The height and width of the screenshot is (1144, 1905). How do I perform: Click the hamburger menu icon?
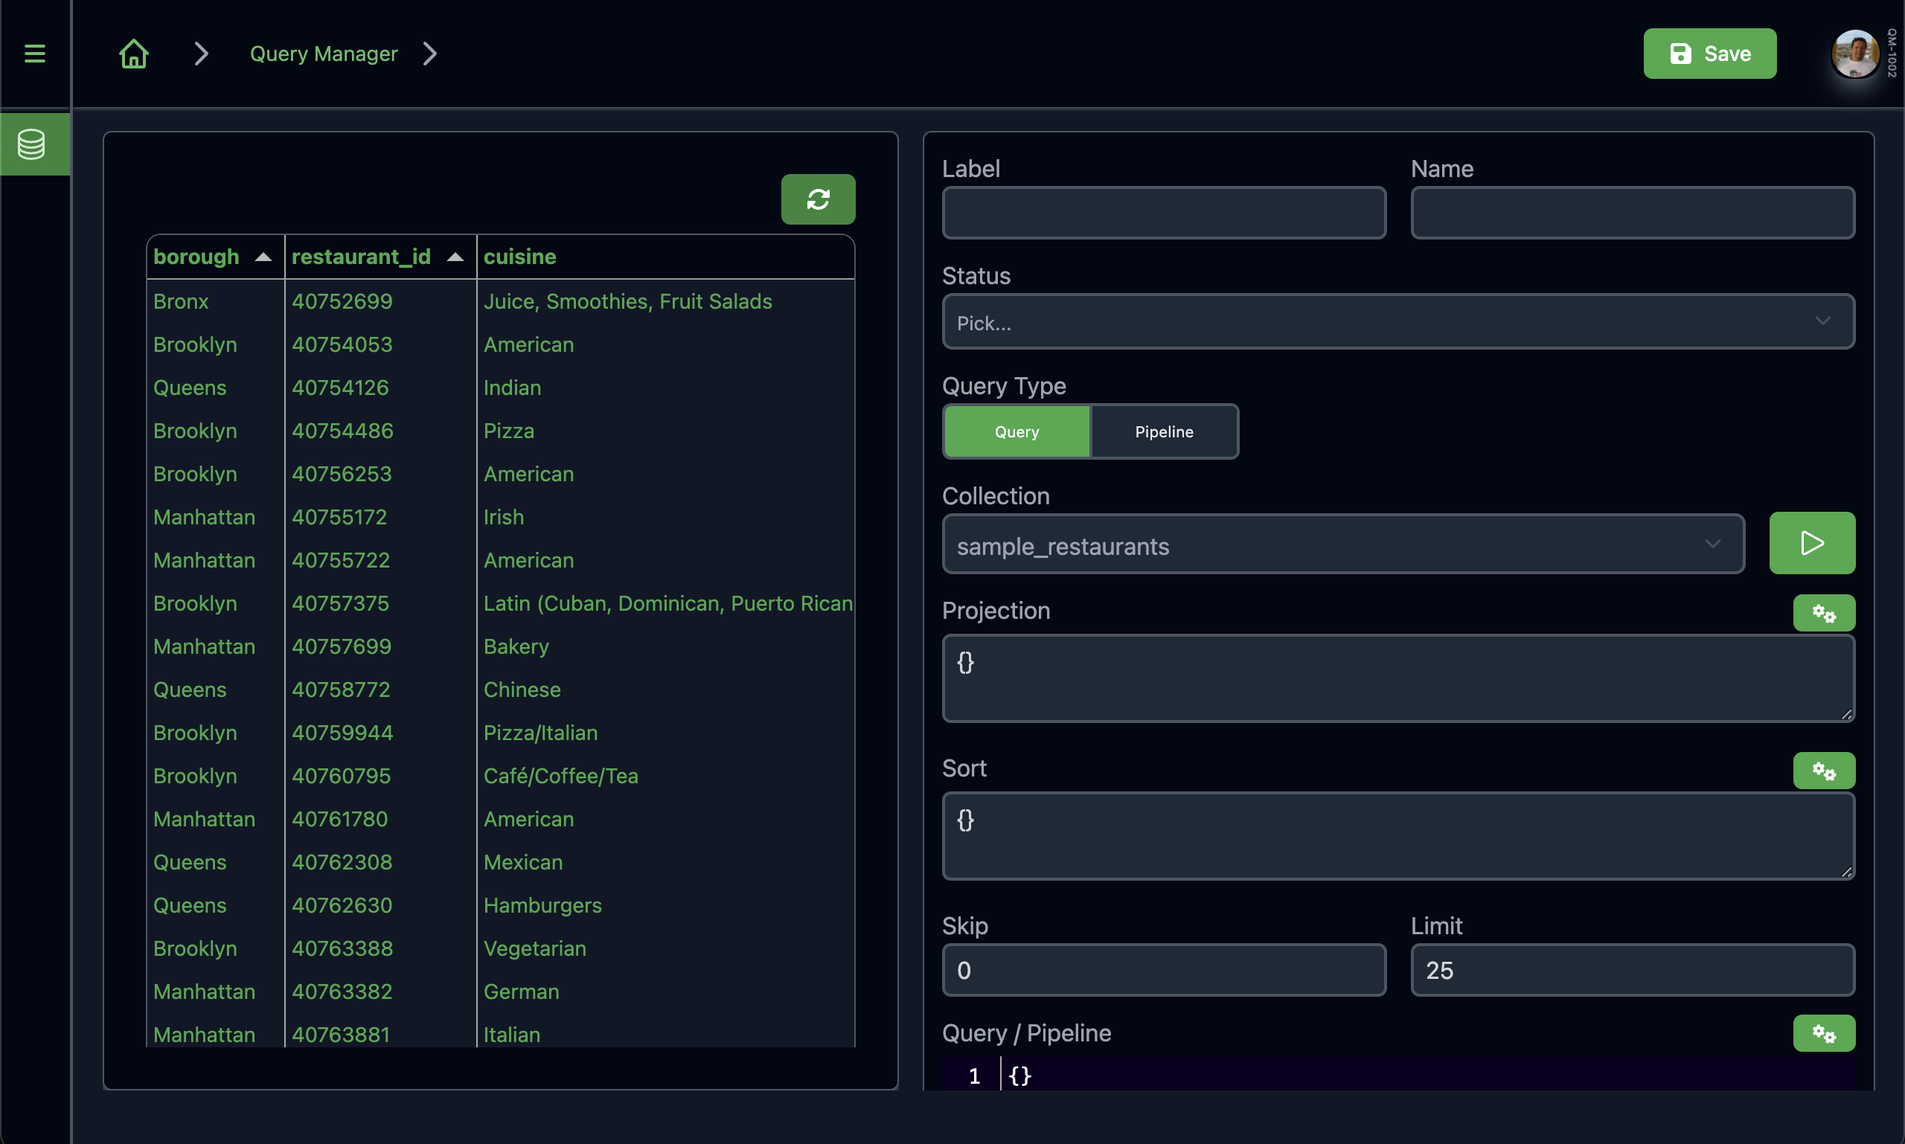[34, 53]
